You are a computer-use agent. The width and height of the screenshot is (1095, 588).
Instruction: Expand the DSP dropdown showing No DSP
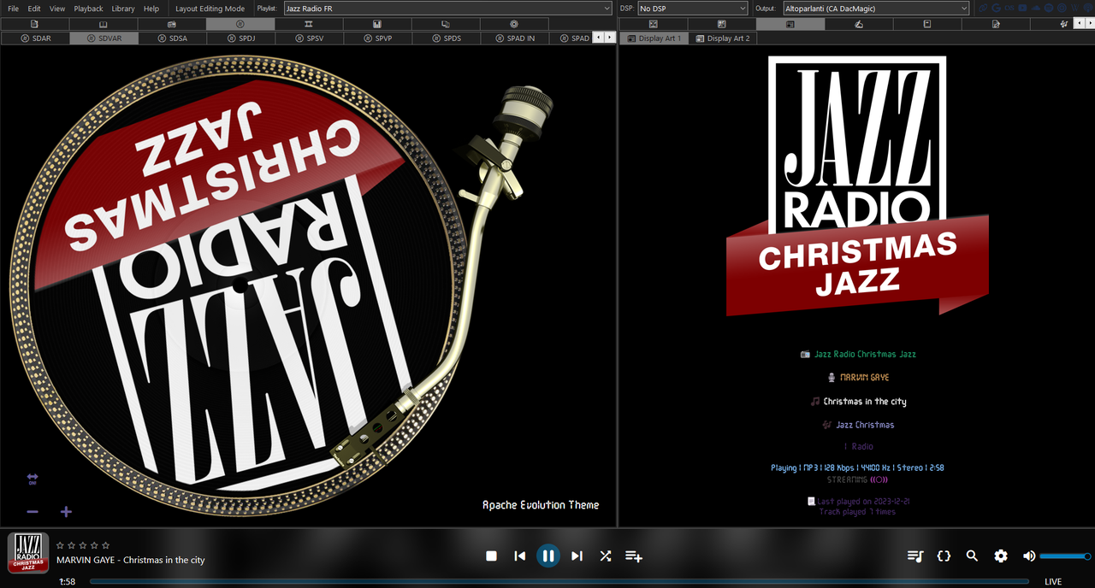[693, 9]
